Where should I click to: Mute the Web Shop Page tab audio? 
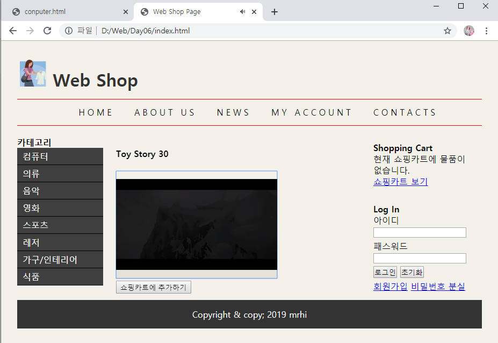pos(243,12)
